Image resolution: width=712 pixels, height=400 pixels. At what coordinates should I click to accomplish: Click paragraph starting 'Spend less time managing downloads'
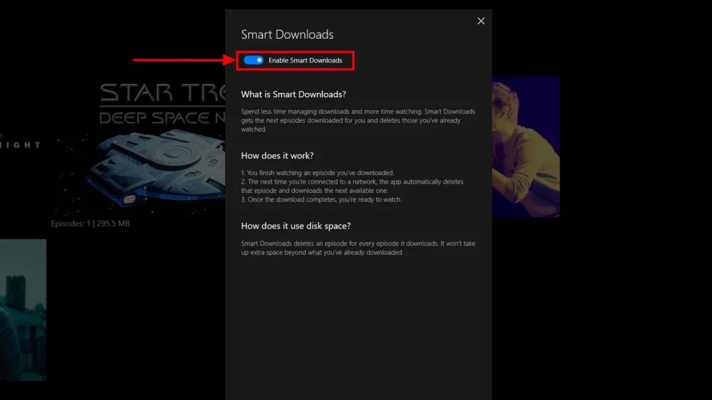pyautogui.click(x=358, y=120)
